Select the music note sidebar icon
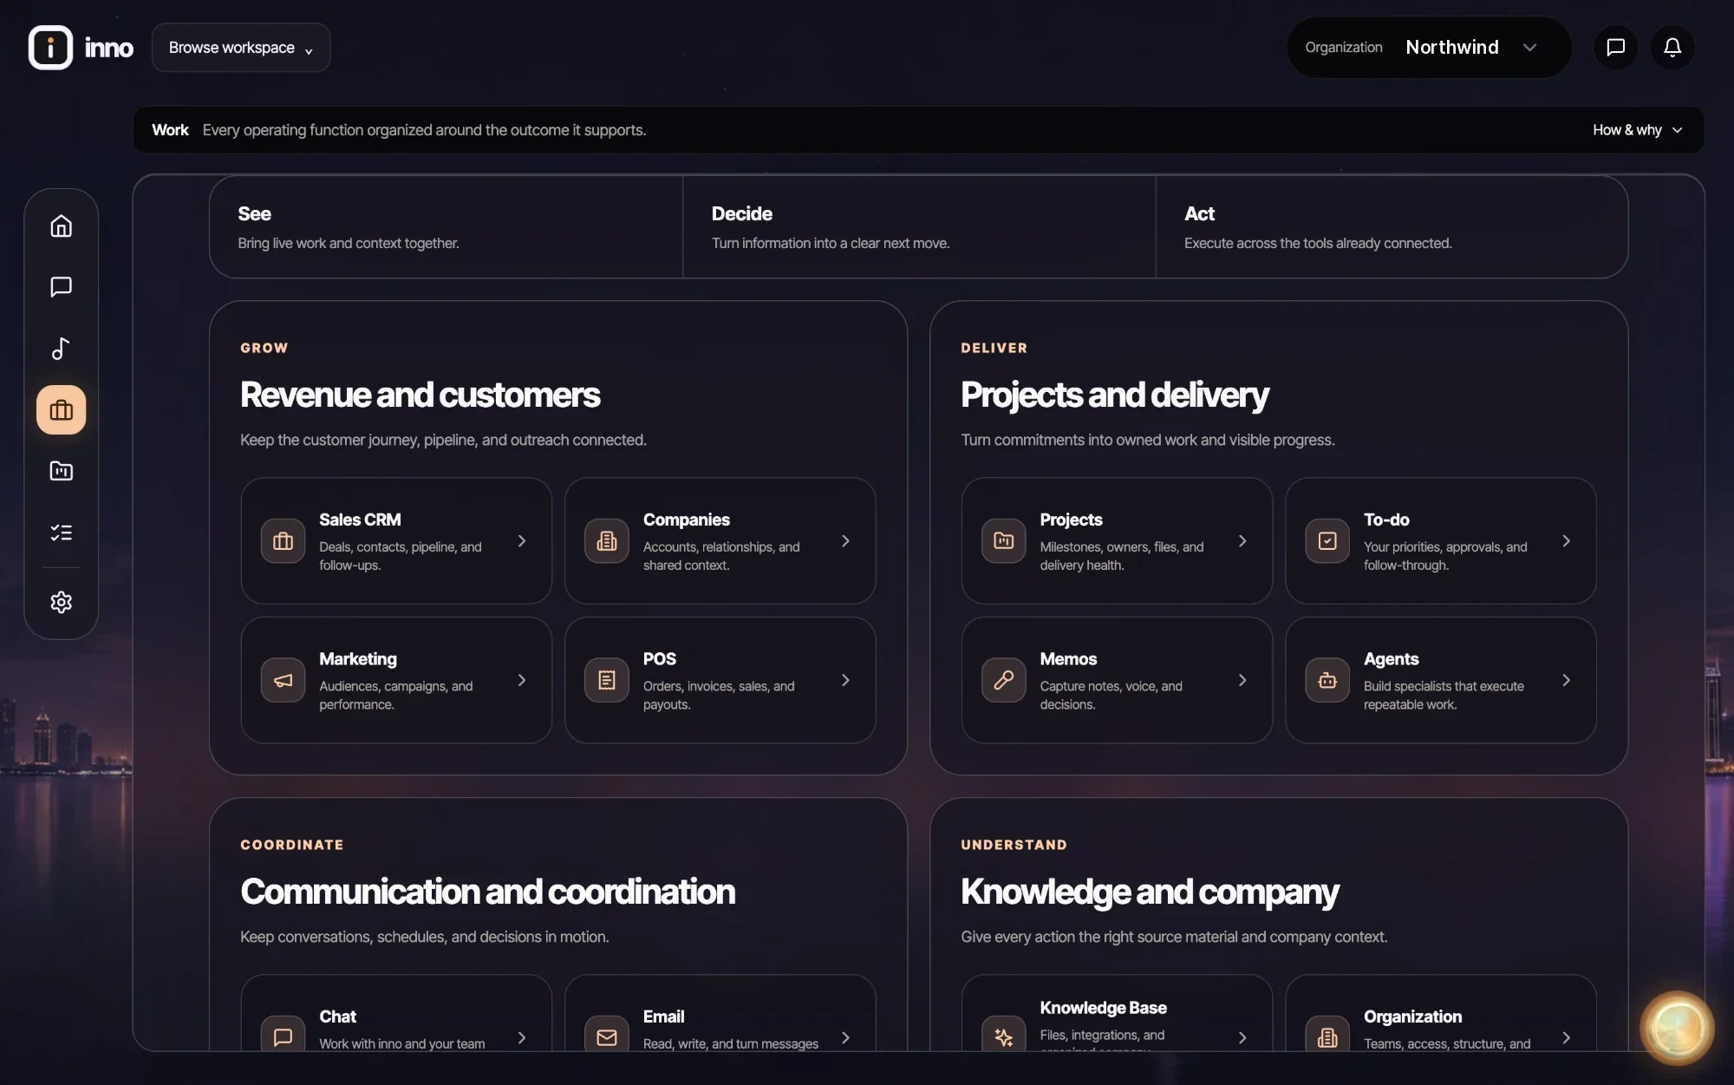This screenshot has height=1085, width=1734. tap(61, 349)
